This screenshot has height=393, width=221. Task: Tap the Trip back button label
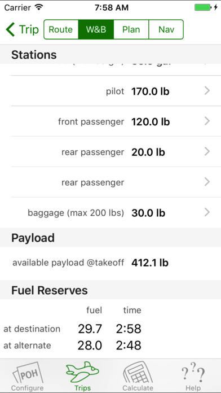29,30
